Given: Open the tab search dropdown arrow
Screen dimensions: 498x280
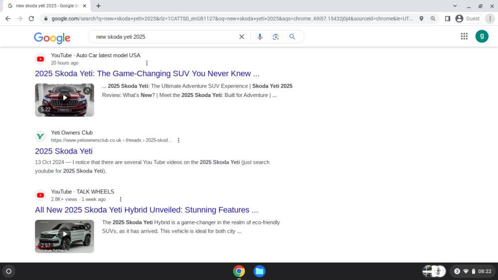Looking at the screenshot, I should pyautogui.click(x=455, y=5).
